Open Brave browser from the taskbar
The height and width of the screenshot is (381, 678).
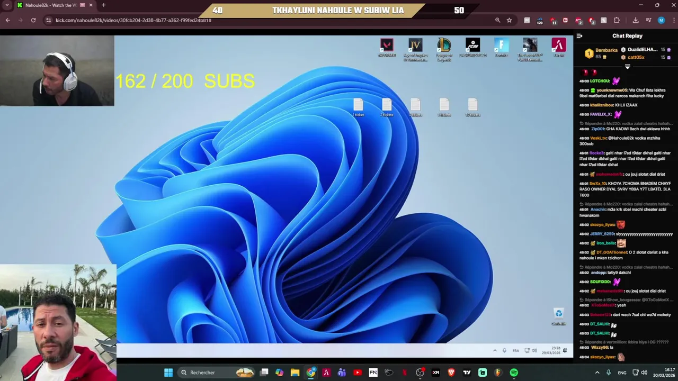coord(451,373)
